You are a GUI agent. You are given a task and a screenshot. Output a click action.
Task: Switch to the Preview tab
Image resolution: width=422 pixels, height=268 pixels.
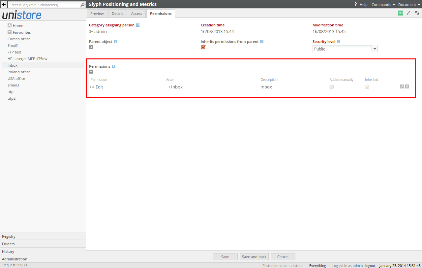pyautogui.click(x=97, y=14)
